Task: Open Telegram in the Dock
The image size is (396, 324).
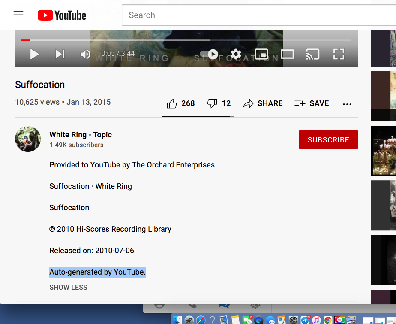Action: pos(305,320)
